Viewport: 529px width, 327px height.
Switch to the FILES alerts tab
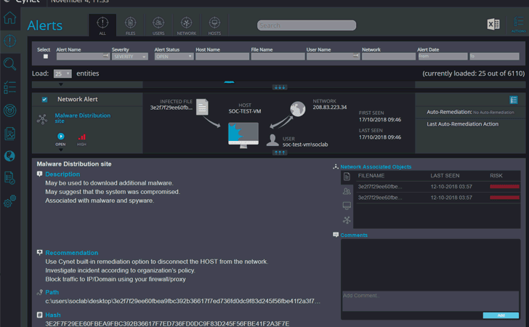coord(130,25)
